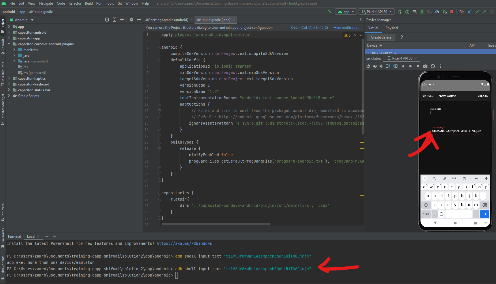Toggle the Project tool window sidebar button

point(3,25)
